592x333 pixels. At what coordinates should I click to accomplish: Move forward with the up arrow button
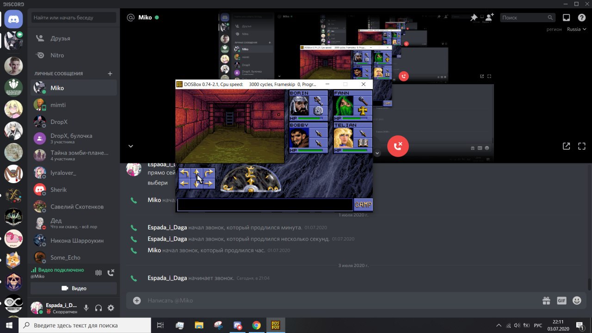click(x=197, y=173)
